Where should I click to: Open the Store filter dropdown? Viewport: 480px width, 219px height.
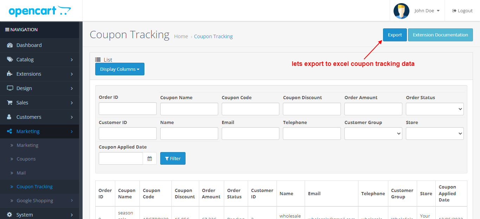click(434, 134)
